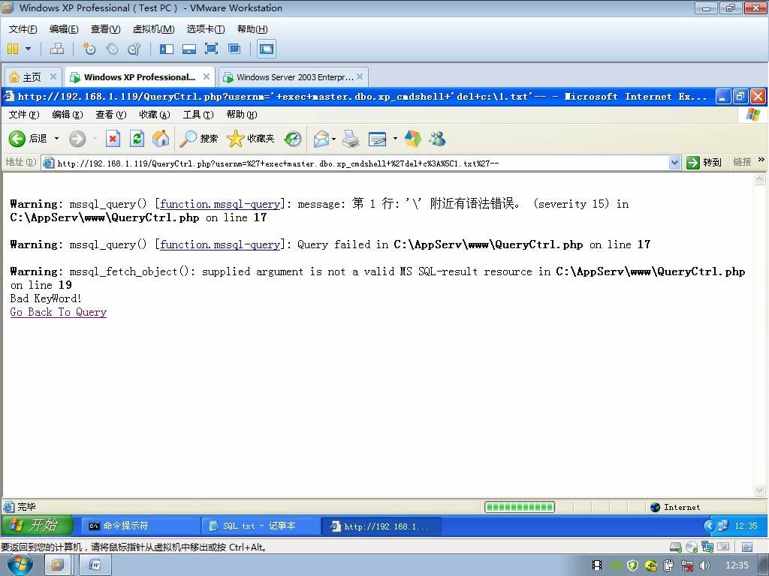Toggle the VMware library sidebar view icon
This screenshot has width=769, height=576.
tap(166, 49)
